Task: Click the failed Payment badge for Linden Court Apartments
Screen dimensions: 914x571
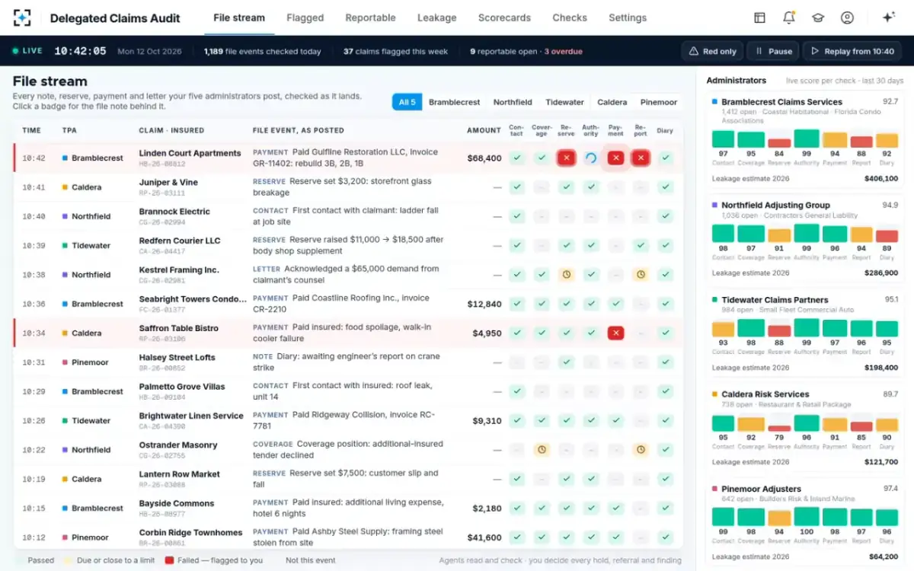Action: [616, 158]
